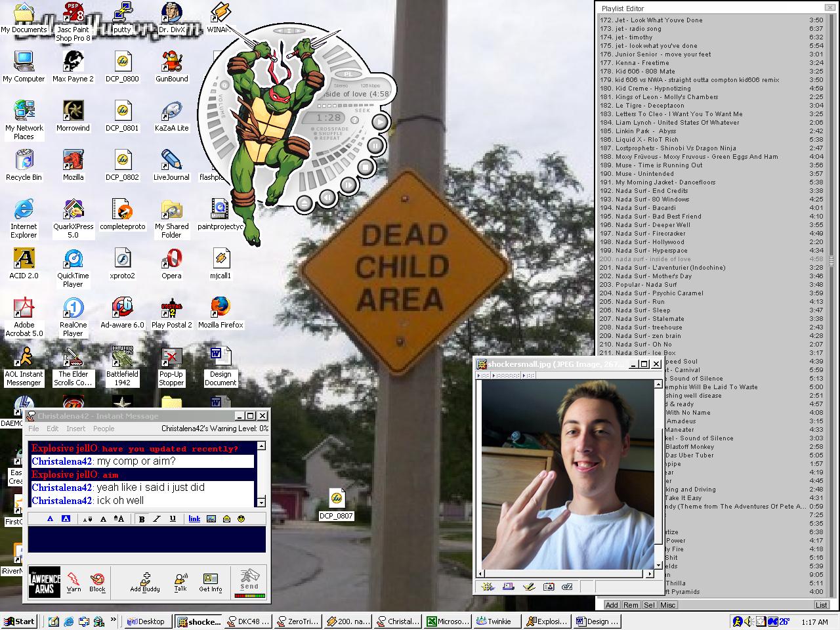The width and height of the screenshot is (840, 630).
Task: Block the buddy via Block icon
Action: pos(97,581)
